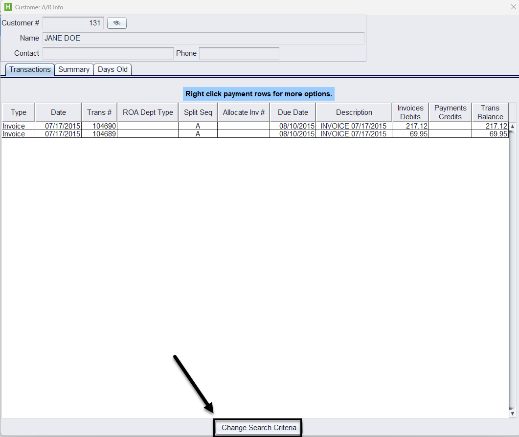The height and width of the screenshot is (437, 519).
Task: Click the Change Search Criteria button
Action: tap(259, 428)
